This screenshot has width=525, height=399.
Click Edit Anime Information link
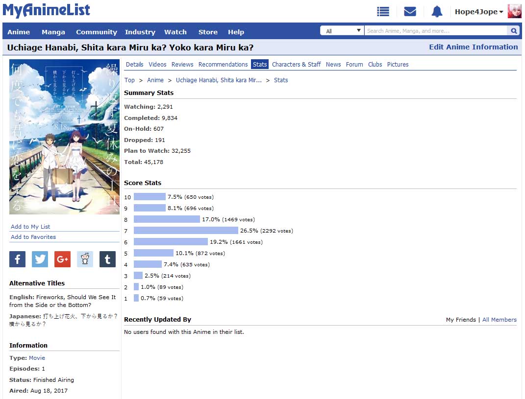pyautogui.click(x=473, y=47)
